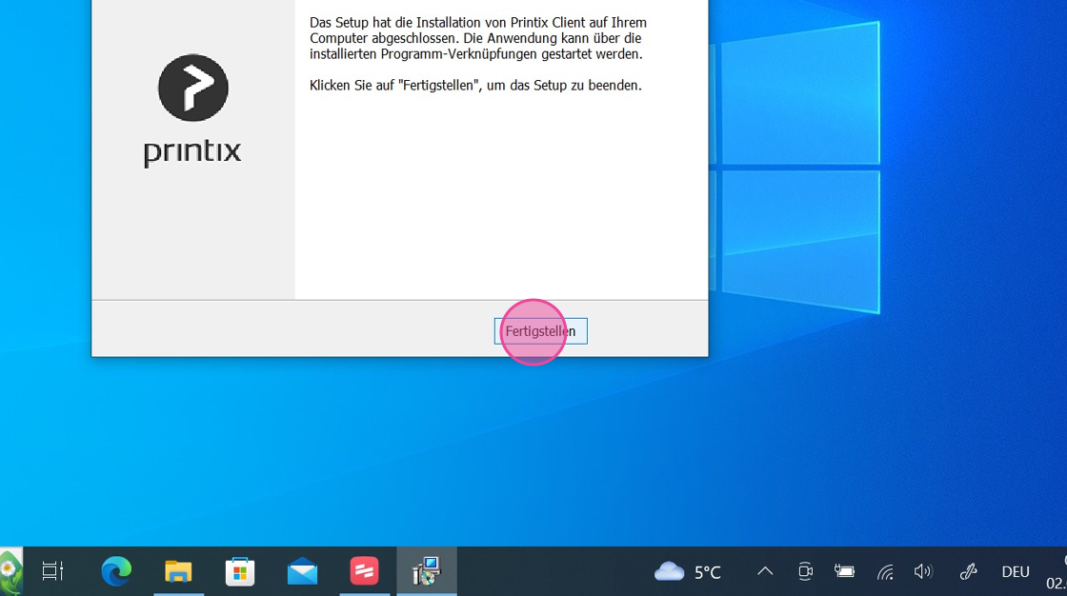The image size is (1067, 596).
Task: Click the Printix logo in the installer
Action: coord(192,110)
